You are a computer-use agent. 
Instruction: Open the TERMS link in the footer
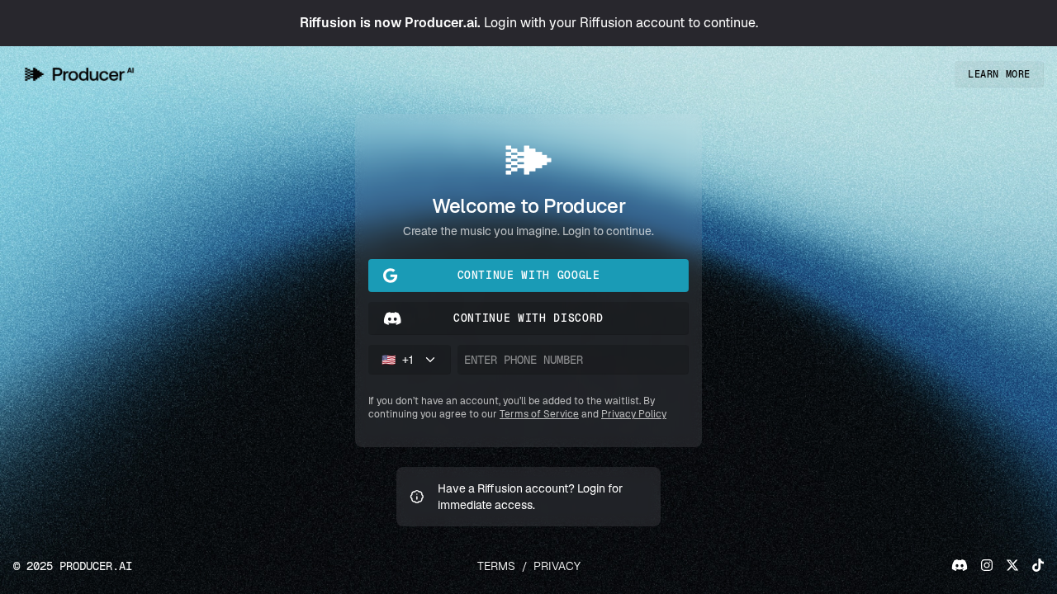click(495, 566)
